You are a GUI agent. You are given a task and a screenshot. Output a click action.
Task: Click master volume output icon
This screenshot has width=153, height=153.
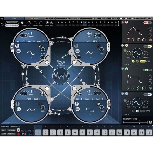[x=150, y=122]
